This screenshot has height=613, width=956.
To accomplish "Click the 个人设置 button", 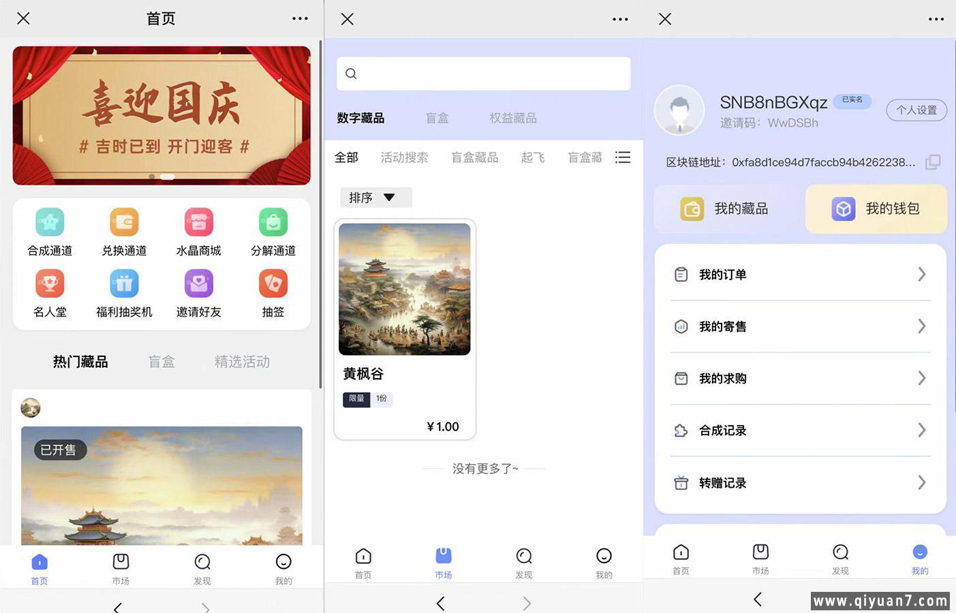I will pyautogui.click(x=916, y=110).
